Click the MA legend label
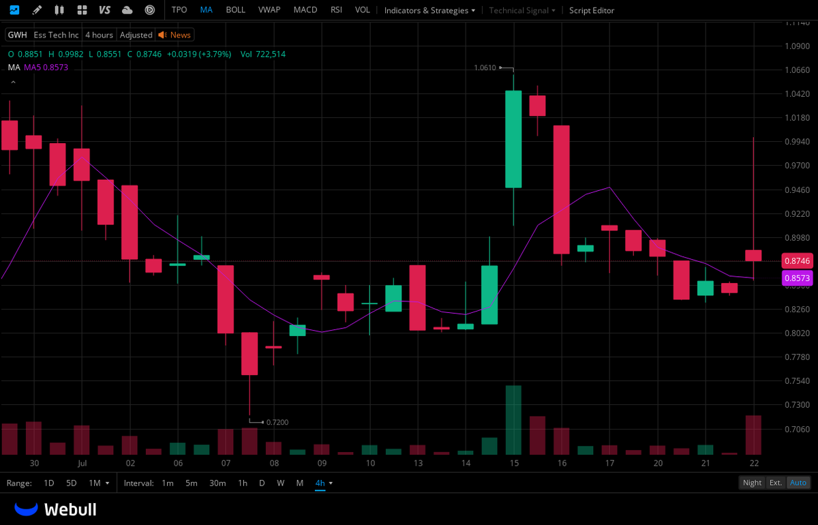 [x=14, y=67]
